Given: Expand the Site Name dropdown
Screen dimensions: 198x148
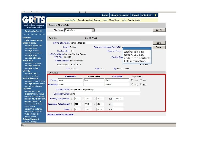Looking at the screenshot, I should (93, 30).
